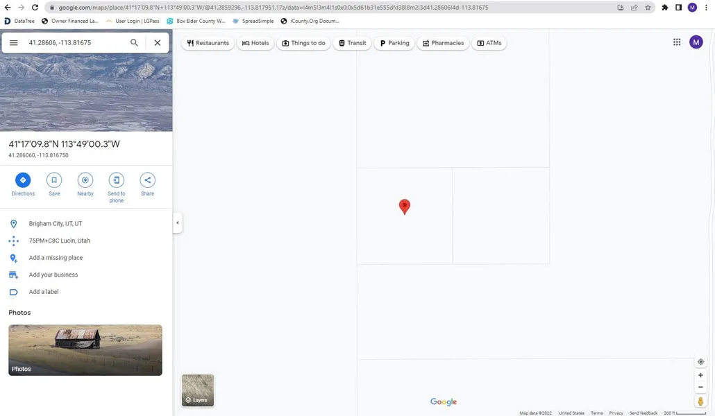715x416 pixels.
Task: Click Send to phone icon
Action: point(116,180)
